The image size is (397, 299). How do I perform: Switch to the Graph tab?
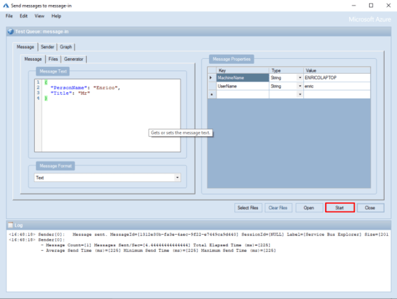pos(66,47)
